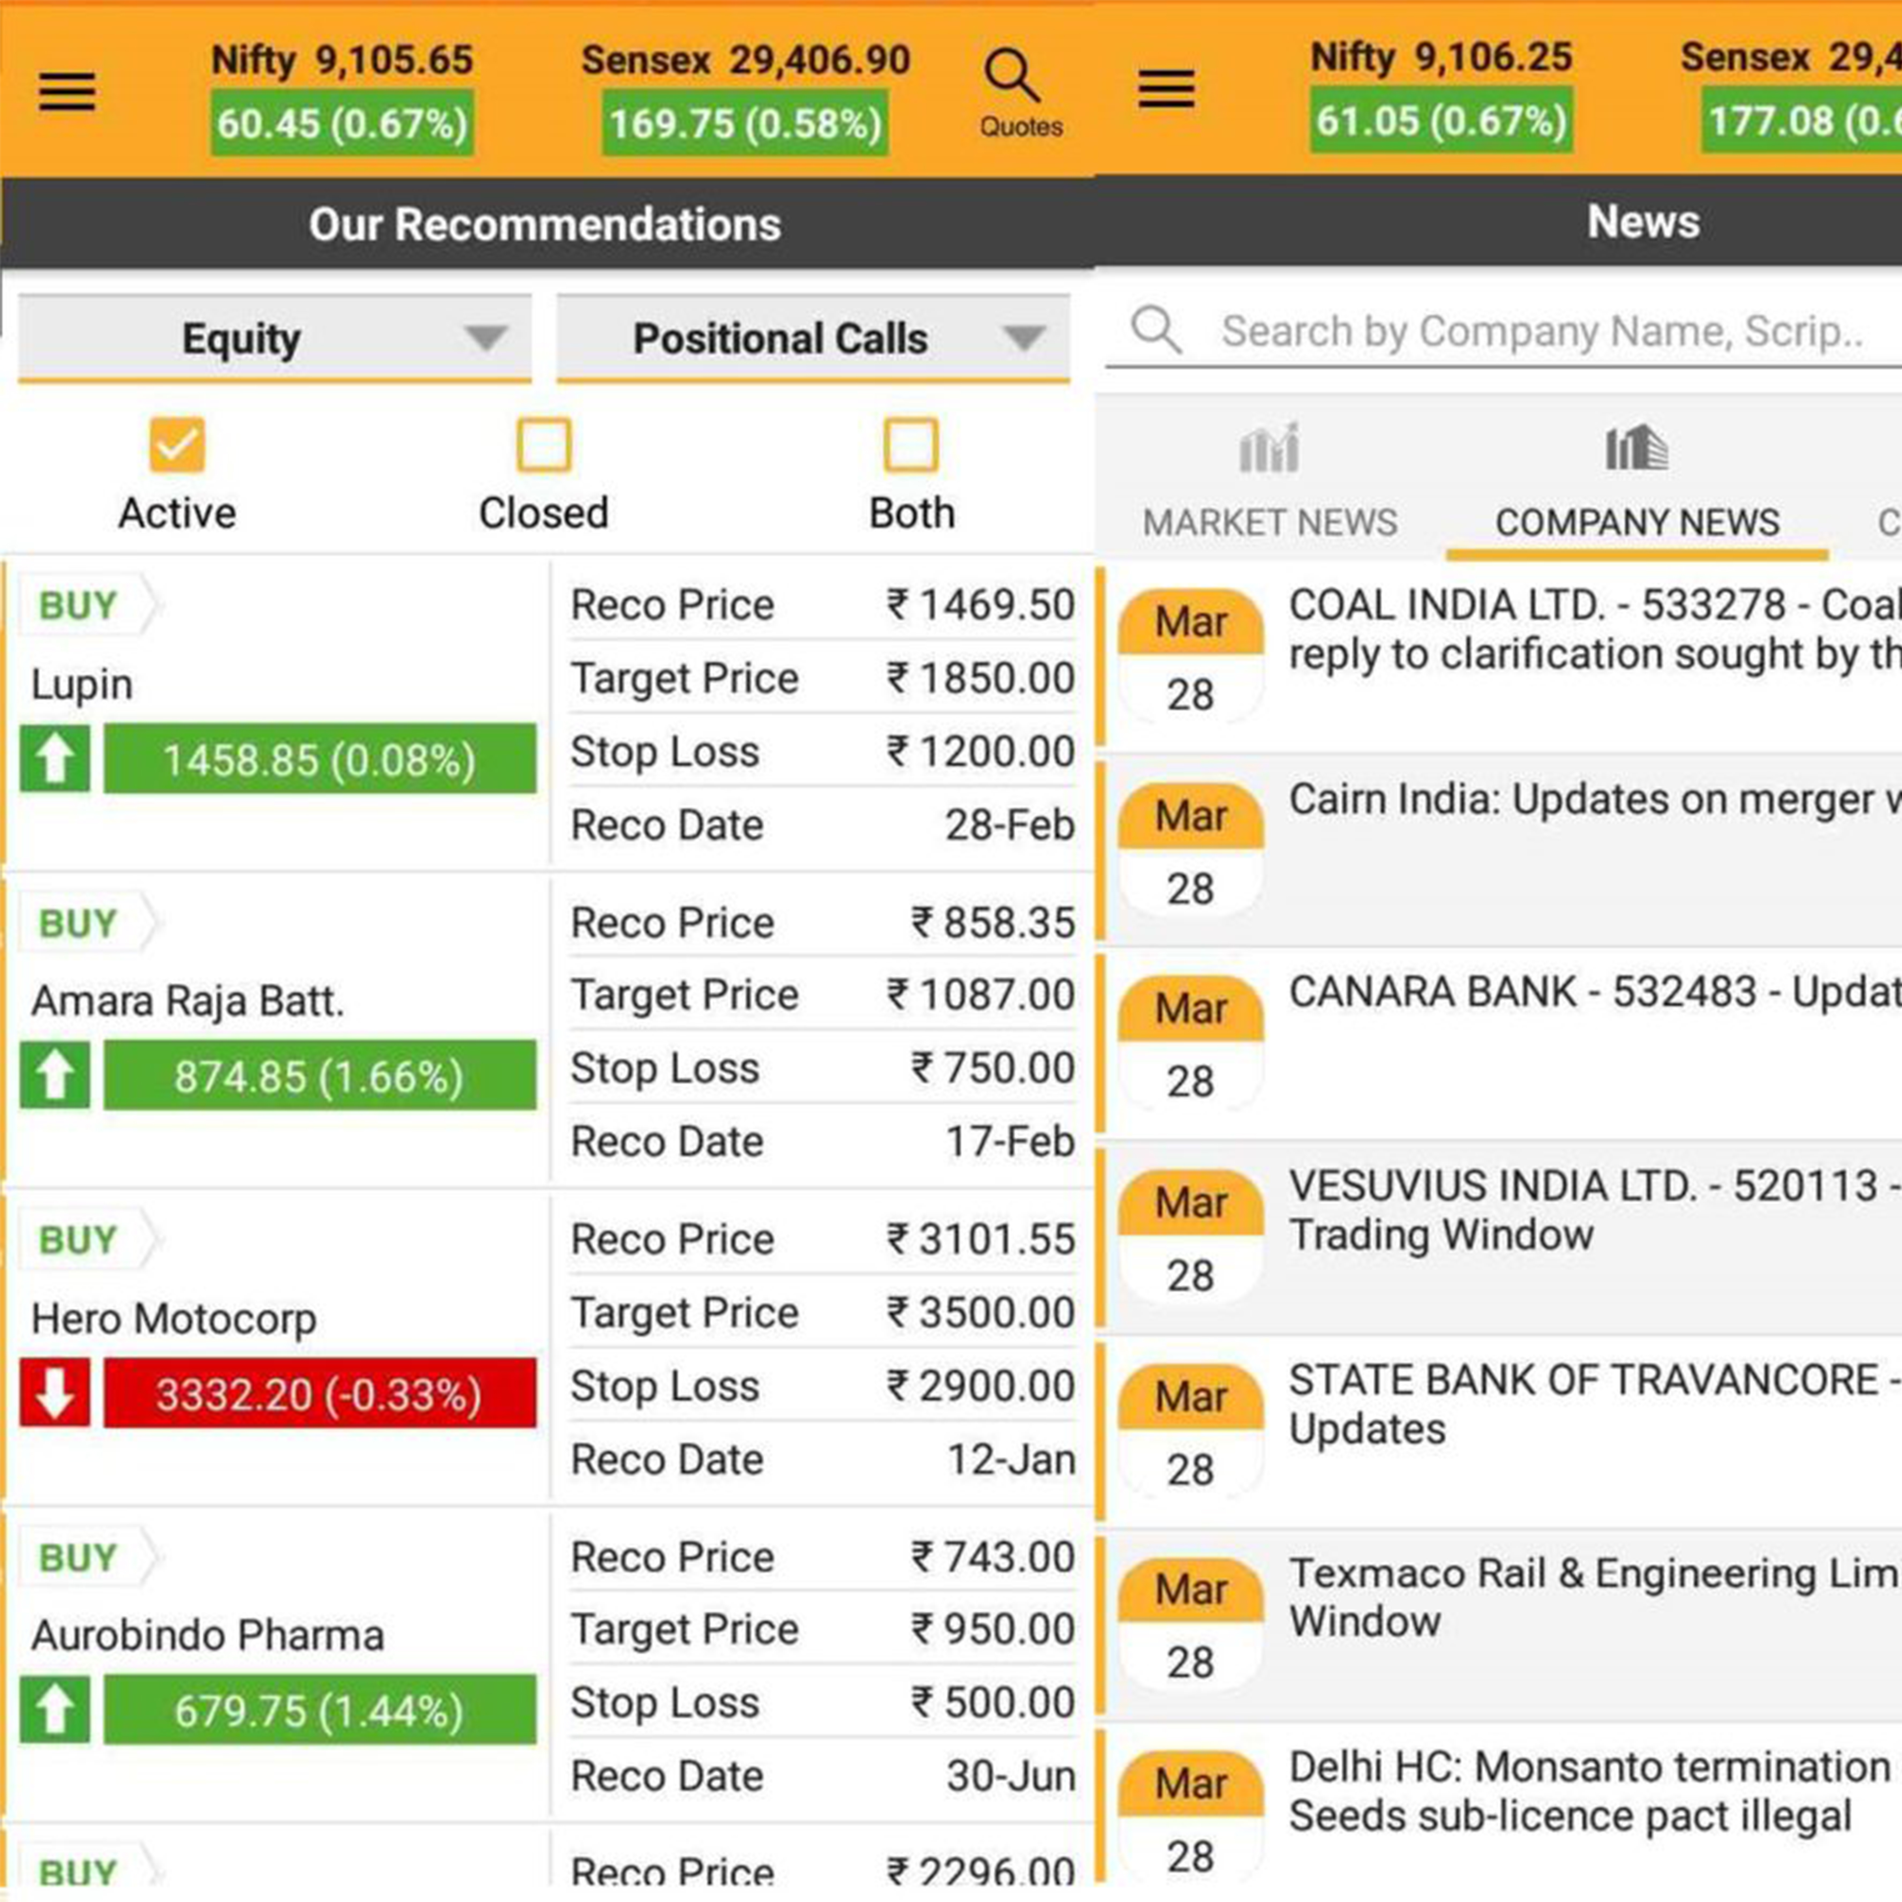Uncheck the Active checkbox
The image size is (1902, 1902).
point(177,445)
